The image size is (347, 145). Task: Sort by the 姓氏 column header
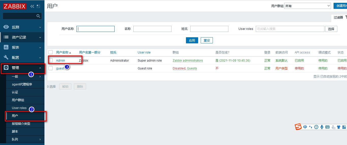[x=113, y=52]
